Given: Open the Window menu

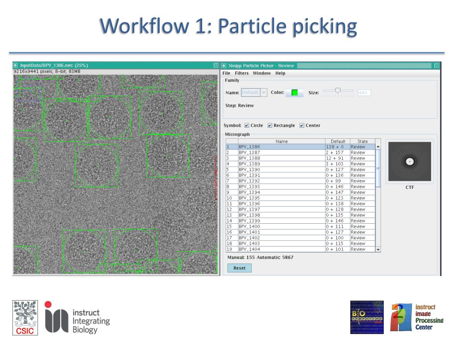Looking at the screenshot, I should click(262, 73).
